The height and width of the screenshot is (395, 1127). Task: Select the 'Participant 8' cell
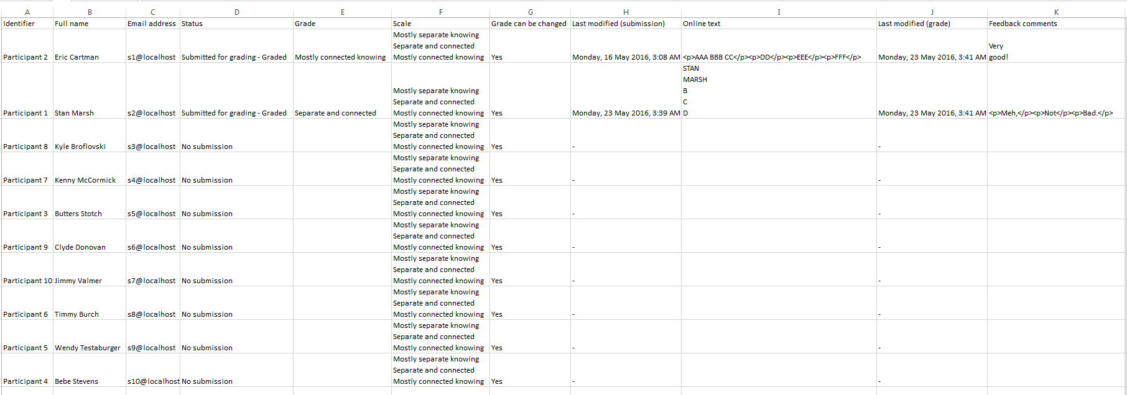(27, 135)
